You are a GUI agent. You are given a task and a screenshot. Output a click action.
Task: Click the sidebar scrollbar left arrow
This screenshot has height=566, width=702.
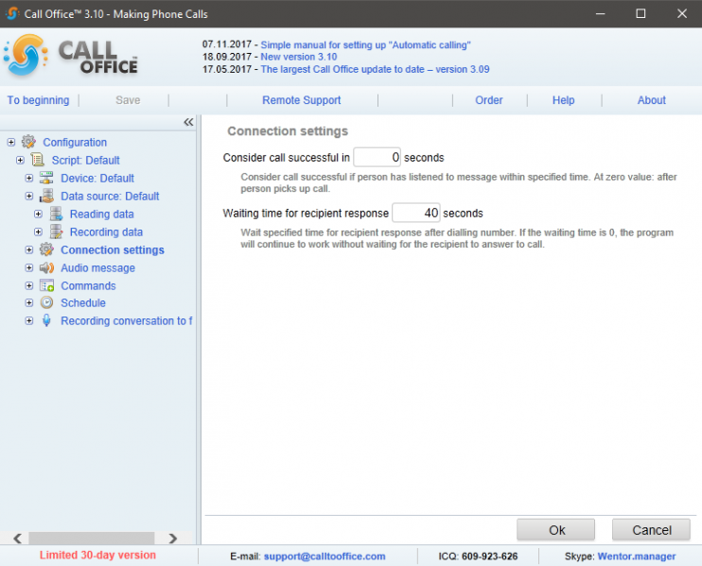(x=17, y=538)
